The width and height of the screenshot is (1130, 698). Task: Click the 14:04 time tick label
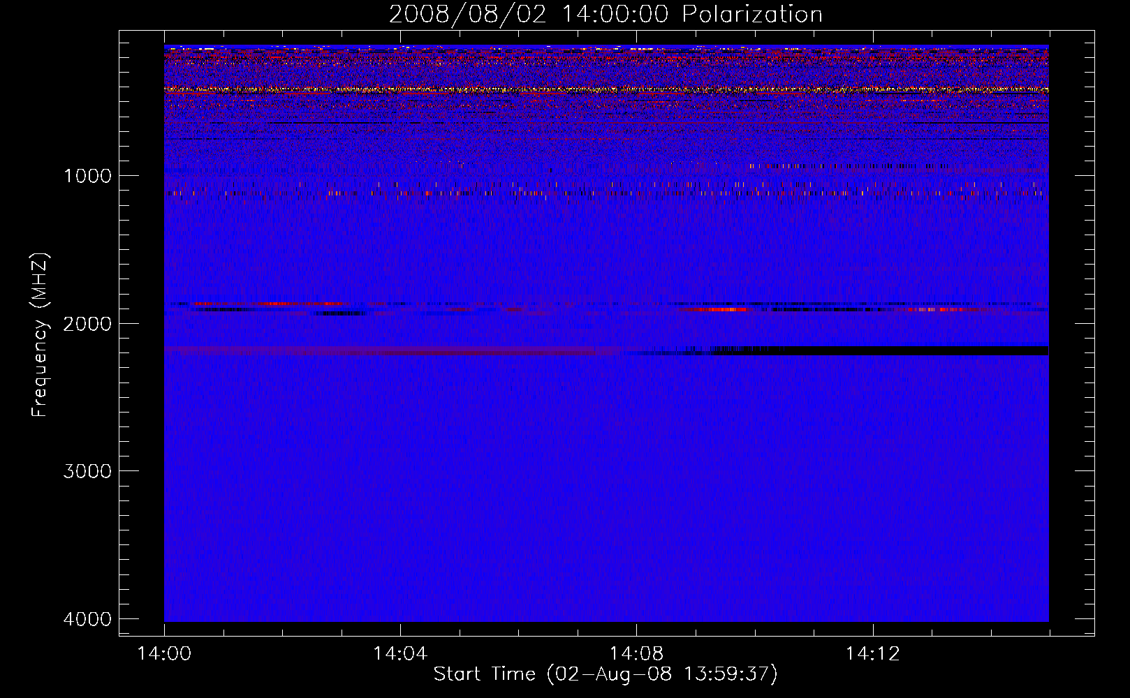(400, 654)
